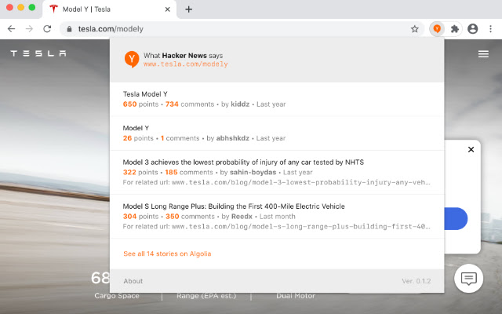Close the white dialog with X
The height and width of the screenshot is (314, 502).
point(471,149)
